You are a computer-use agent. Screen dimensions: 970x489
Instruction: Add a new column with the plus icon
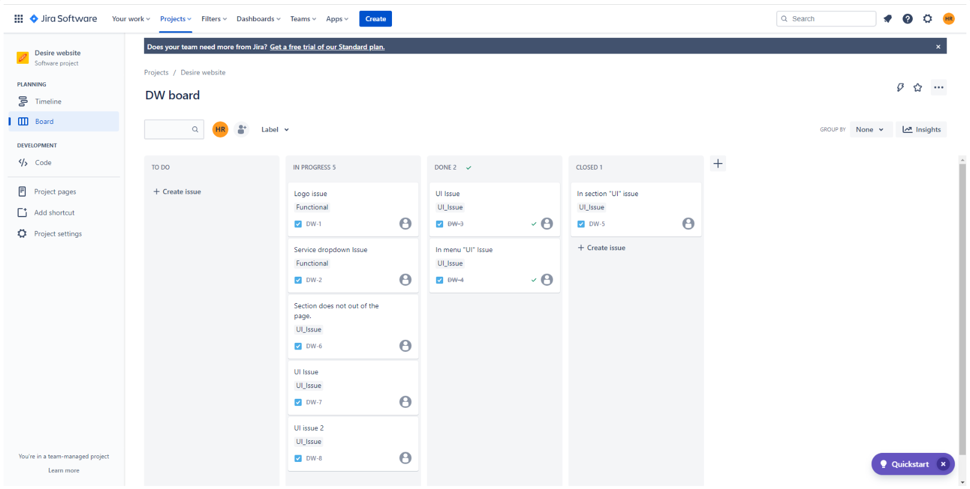[x=718, y=164]
